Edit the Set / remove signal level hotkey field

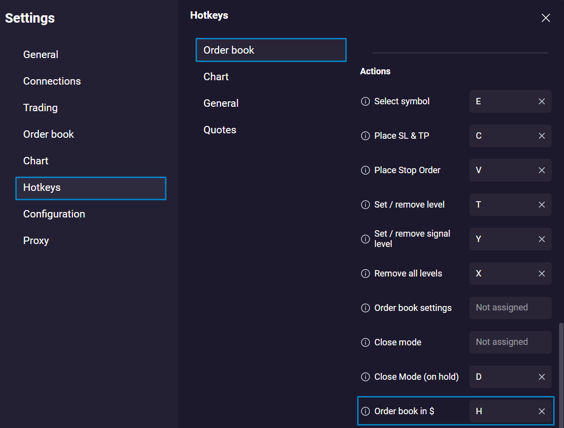[x=510, y=239]
